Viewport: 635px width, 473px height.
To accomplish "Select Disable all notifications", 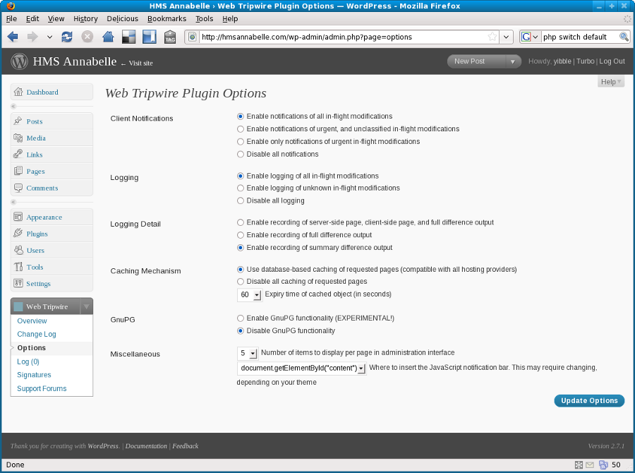I will pos(241,154).
